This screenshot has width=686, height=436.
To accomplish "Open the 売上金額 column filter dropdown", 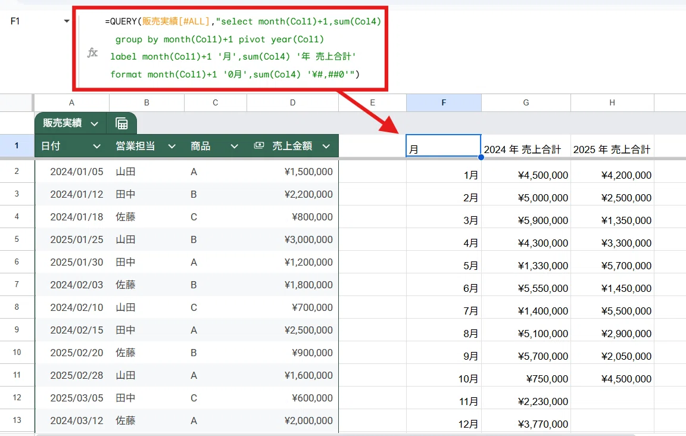I will pyautogui.click(x=326, y=146).
